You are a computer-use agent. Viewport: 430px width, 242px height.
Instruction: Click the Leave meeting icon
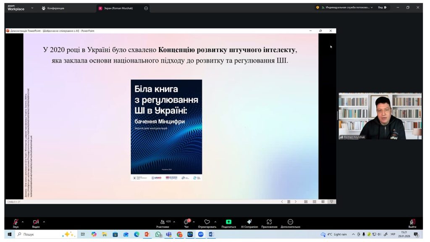(412, 222)
